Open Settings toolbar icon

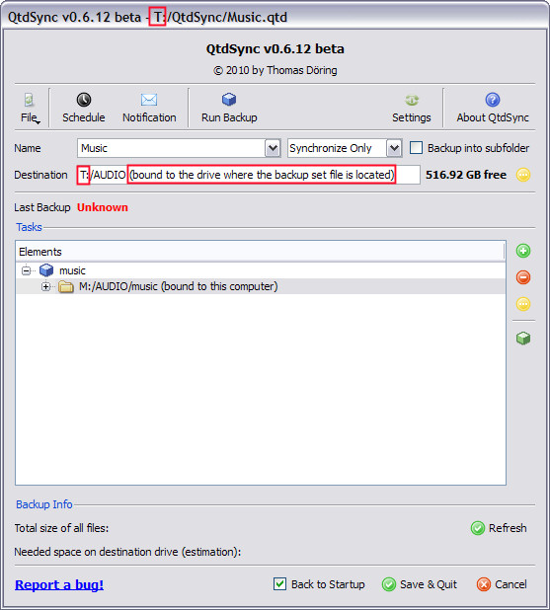pyautogui.click(x=412, y=100)
